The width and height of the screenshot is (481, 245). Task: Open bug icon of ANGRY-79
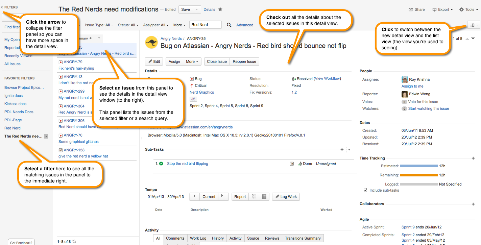61,62
